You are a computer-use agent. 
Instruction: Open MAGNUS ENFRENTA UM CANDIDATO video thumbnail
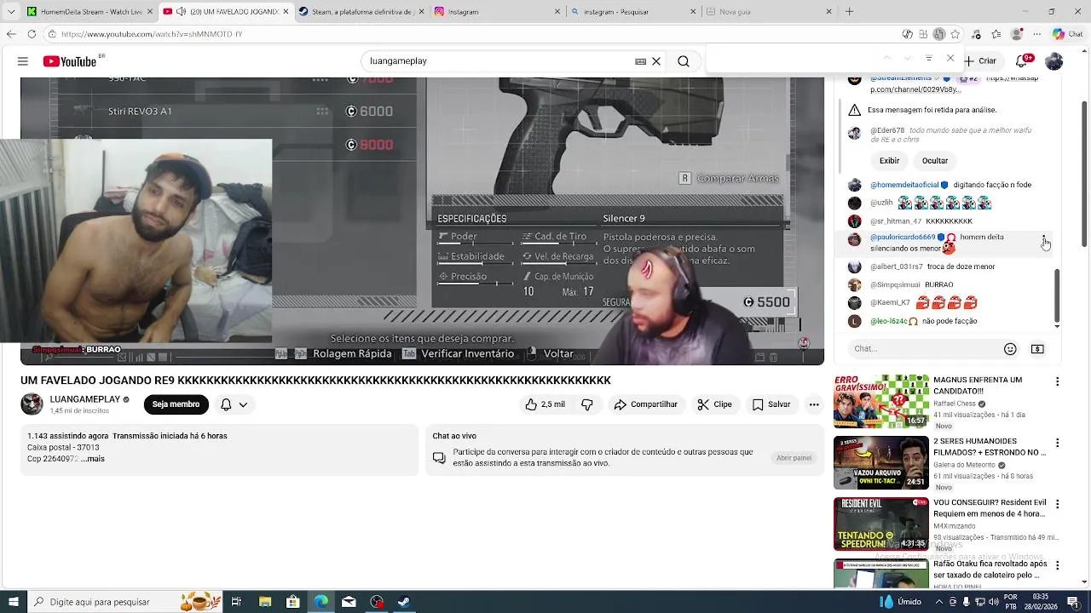[x=881, y=401]
